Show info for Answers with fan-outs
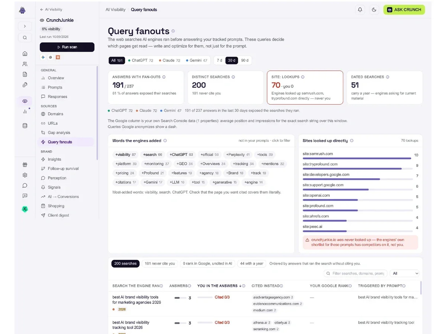The image size is (446, 334). click(x=164, y=77)
